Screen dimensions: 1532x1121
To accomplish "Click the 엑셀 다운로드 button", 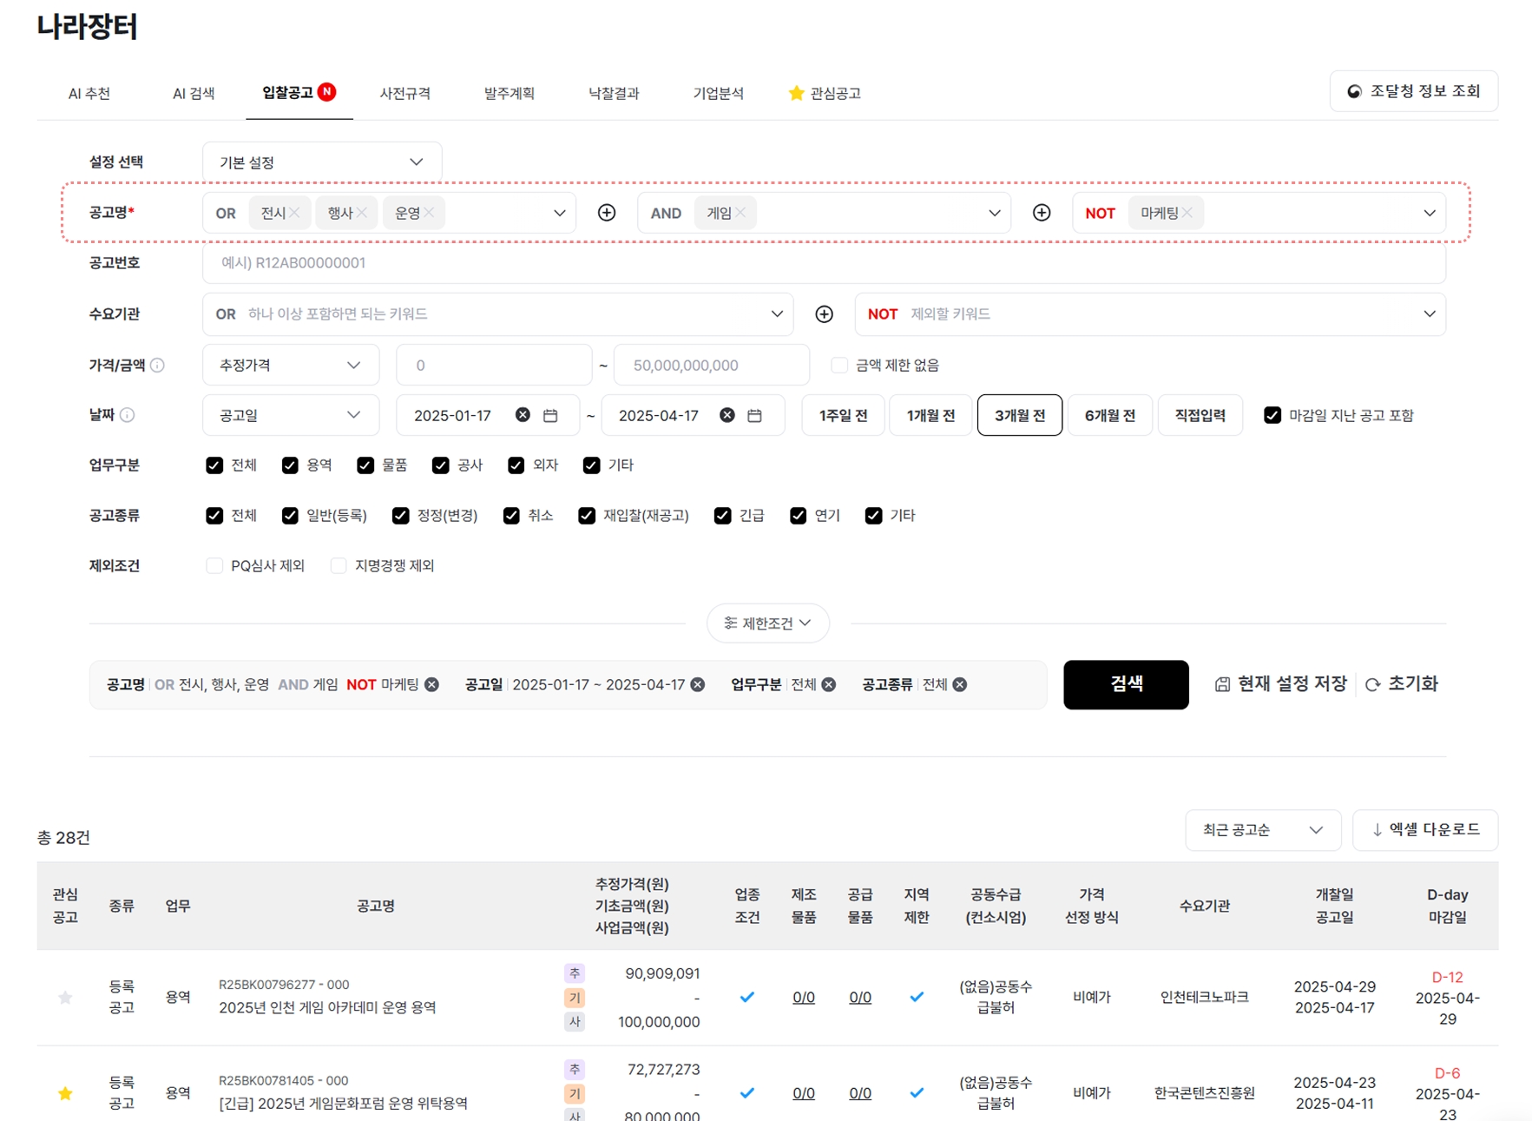I will [1424, 830].
